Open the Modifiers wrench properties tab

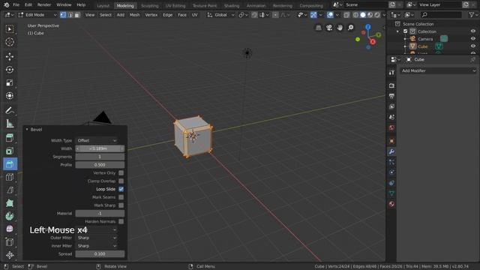[391, 151]
